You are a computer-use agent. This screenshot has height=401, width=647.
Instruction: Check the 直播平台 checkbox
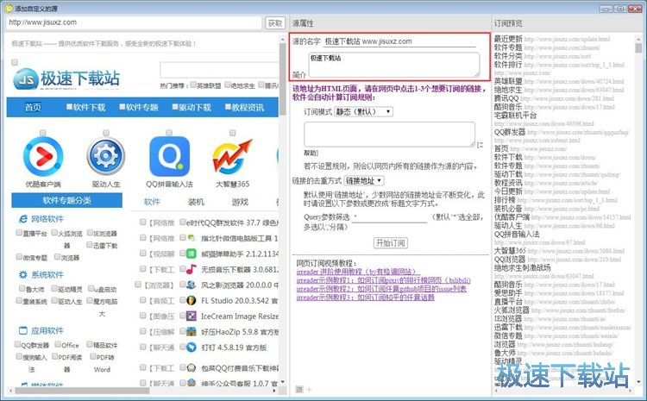coord(20,233)
